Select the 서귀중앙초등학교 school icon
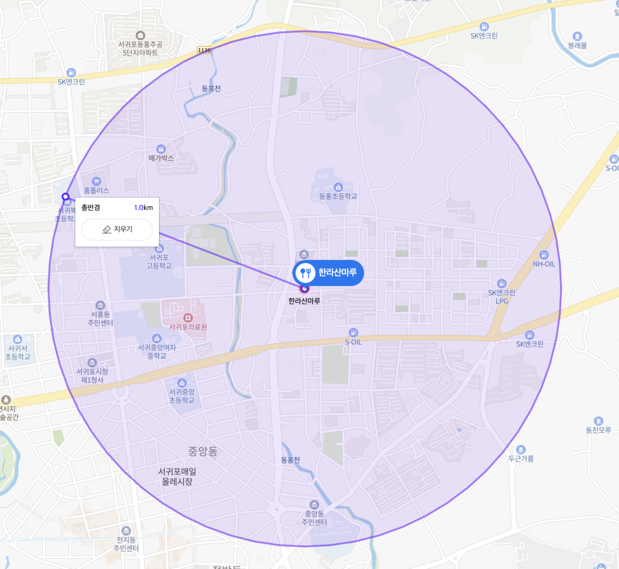The image size is (619, 569). click(181, 383)
